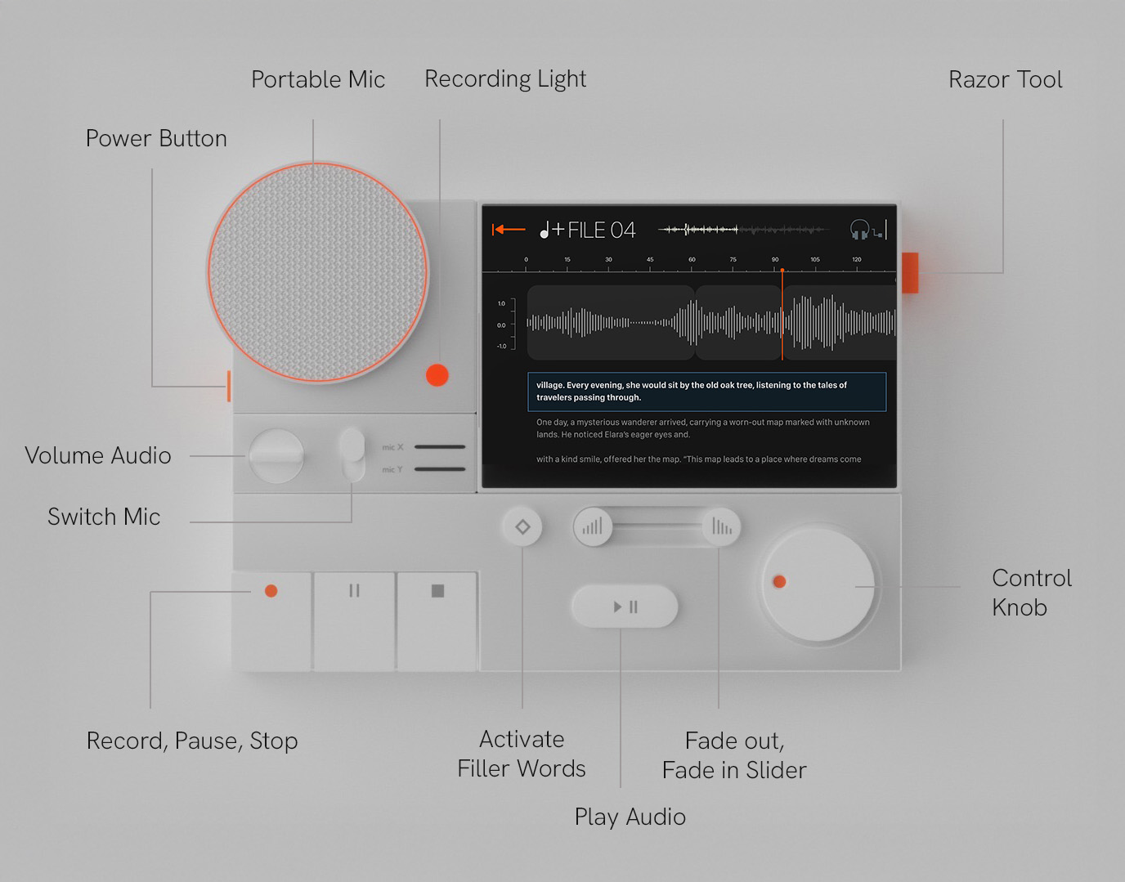Click the mini waveform overview in header

tap(743, 230)
